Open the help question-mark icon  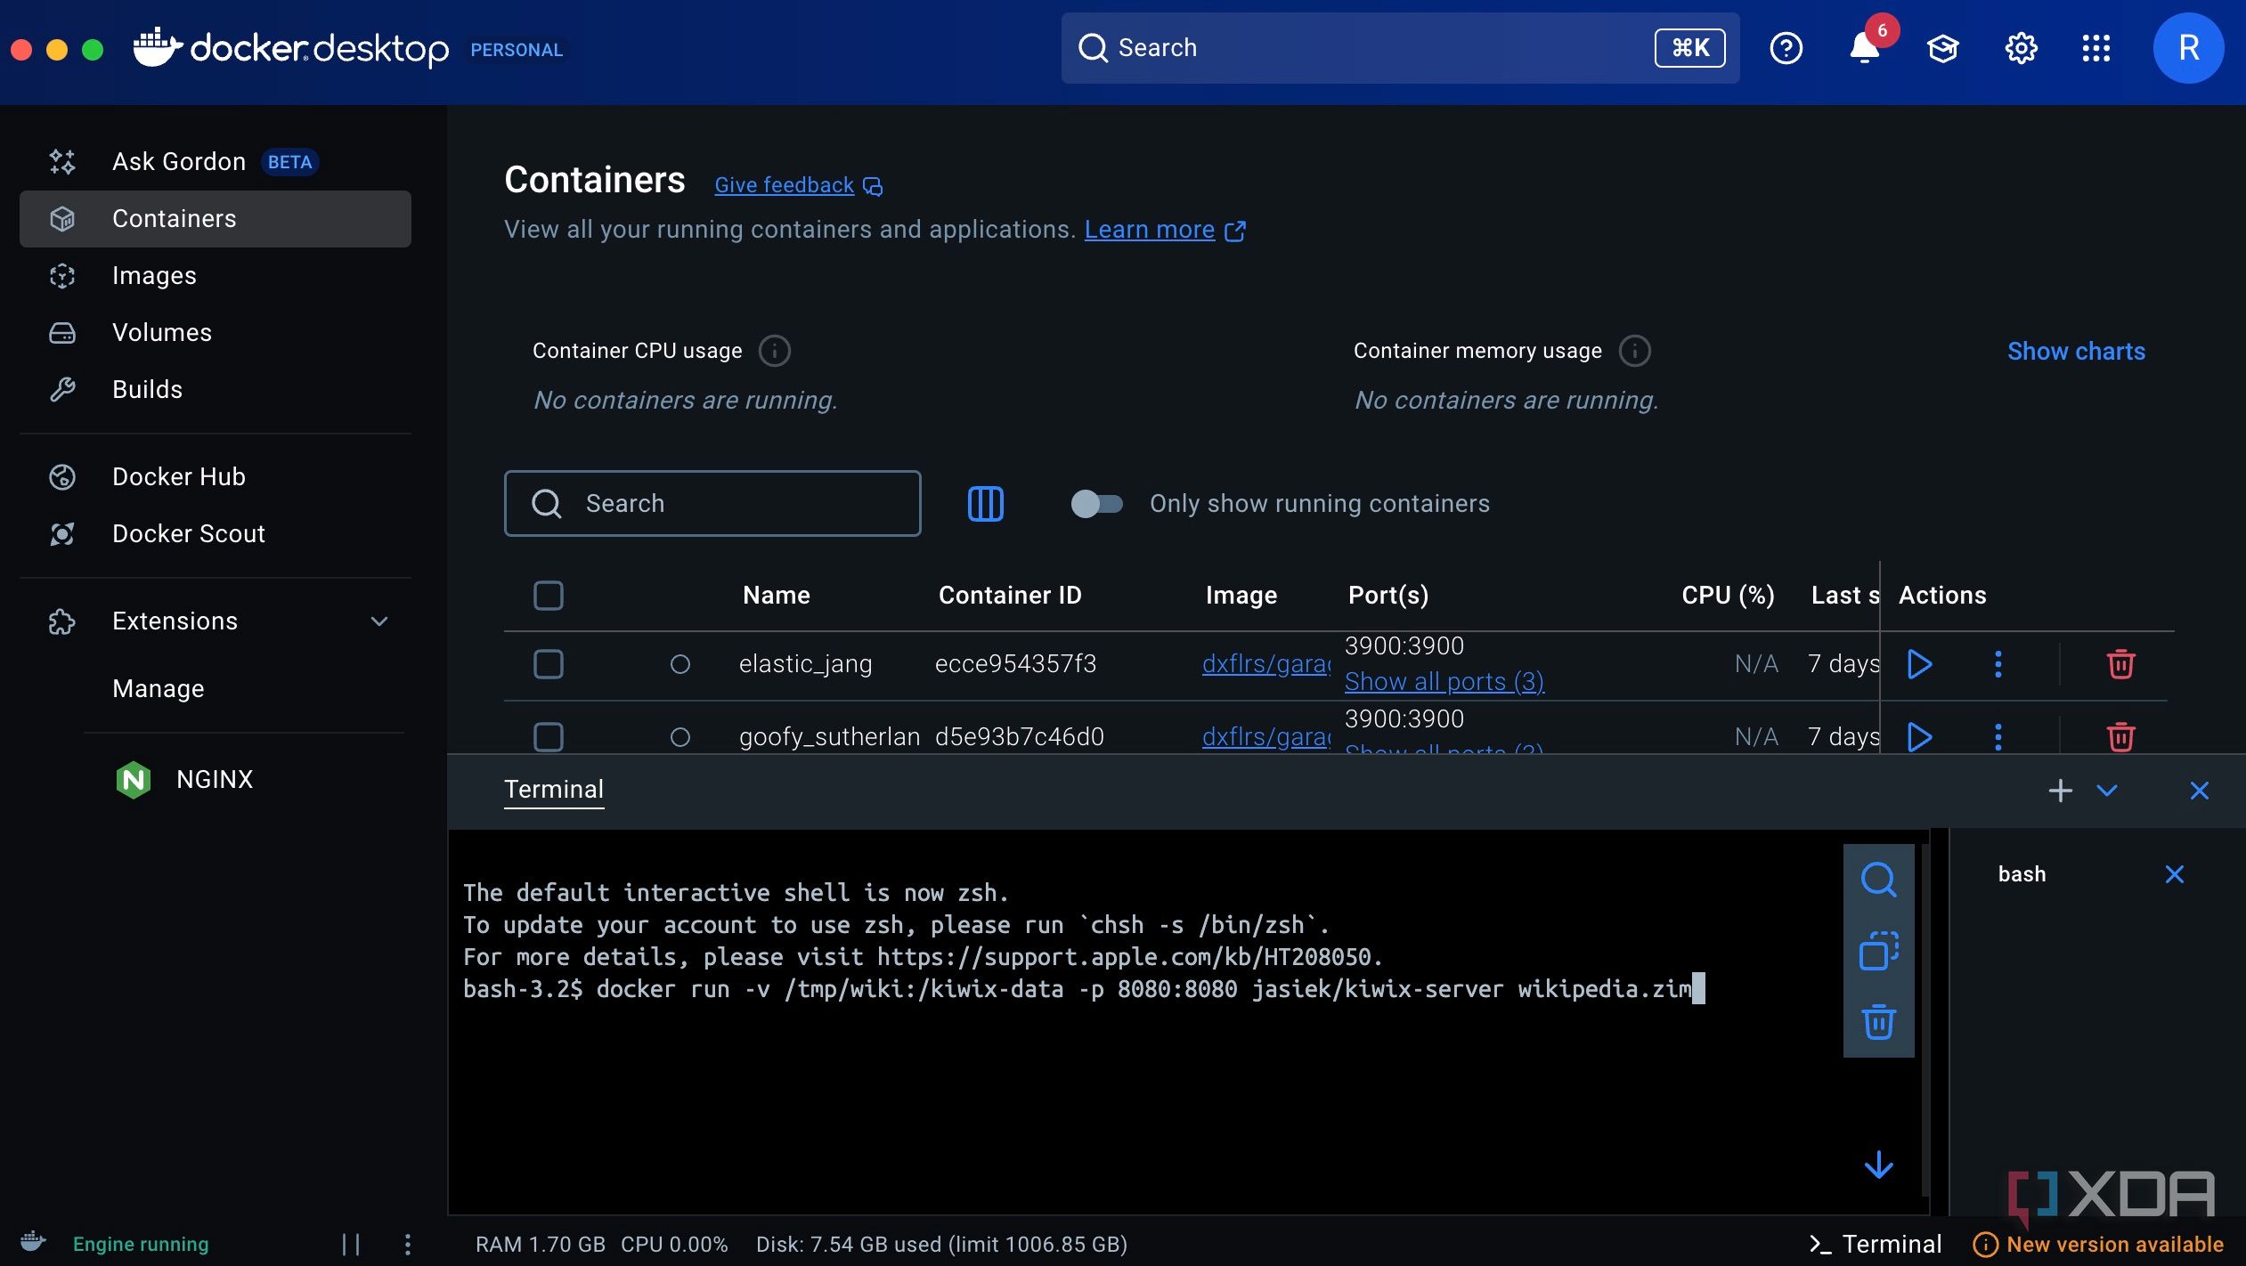[x=1786, y=48]
